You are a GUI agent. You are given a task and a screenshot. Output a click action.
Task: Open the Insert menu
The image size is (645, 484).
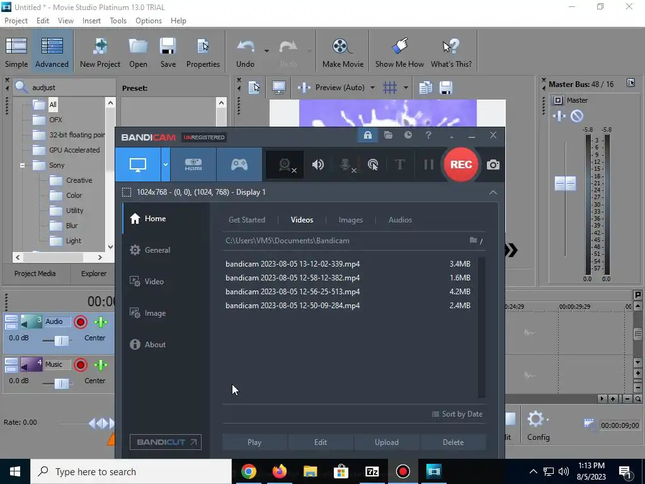(91, 21)
